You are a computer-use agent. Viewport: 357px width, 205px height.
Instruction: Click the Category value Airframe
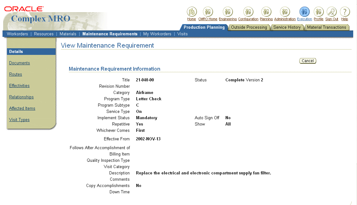145,93
